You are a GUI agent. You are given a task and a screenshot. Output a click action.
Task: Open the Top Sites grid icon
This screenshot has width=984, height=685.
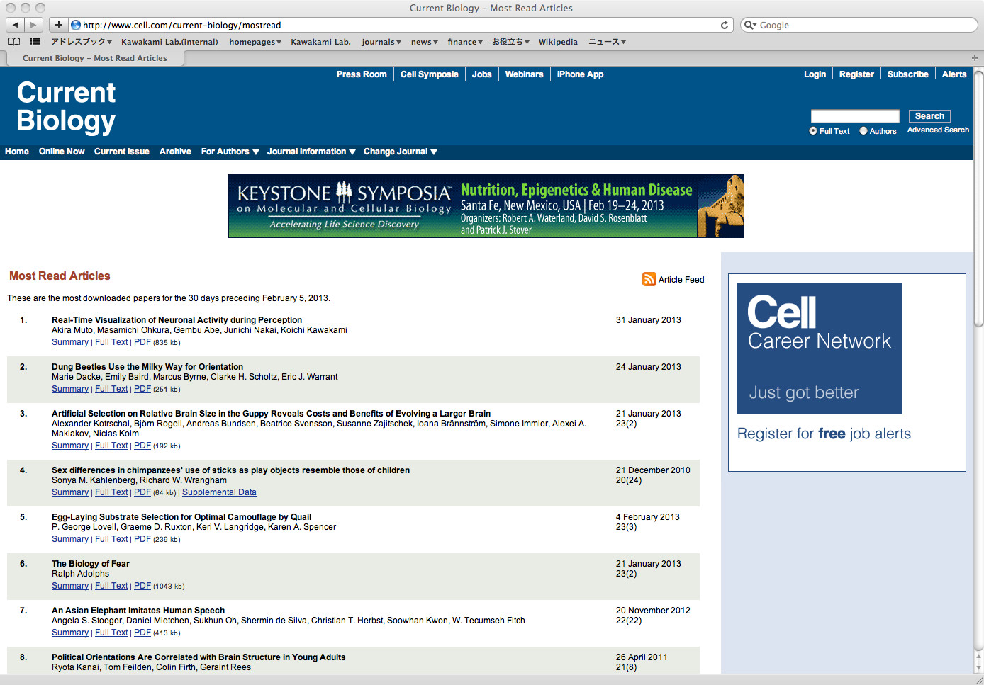tap(35, 42)
